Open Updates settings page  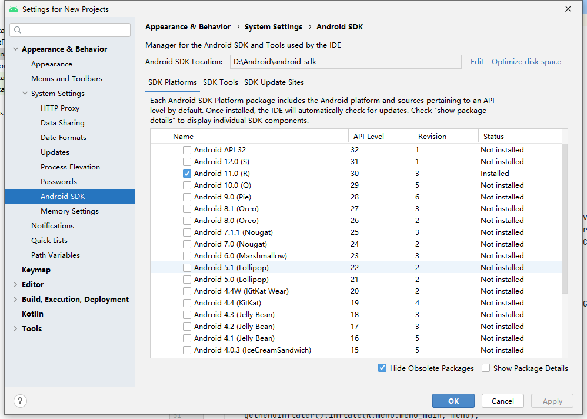tap(55, 152)
